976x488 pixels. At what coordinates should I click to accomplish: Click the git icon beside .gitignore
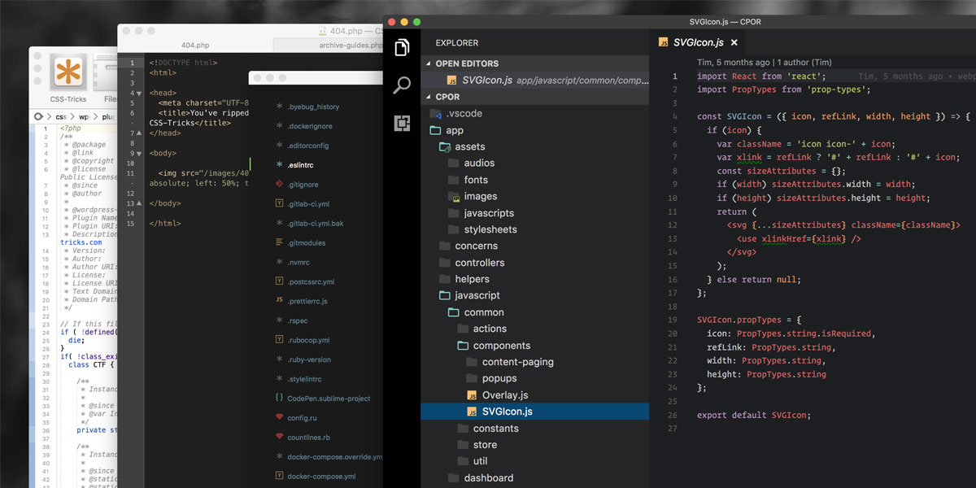click(x=279, y=185)
